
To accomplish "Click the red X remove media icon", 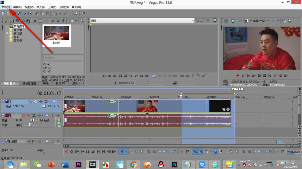I will pos(35,21).
